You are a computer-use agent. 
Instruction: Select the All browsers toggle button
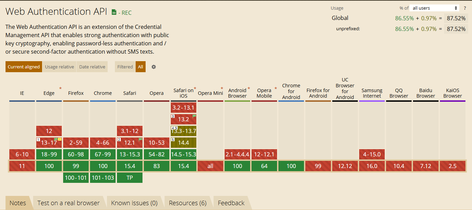click(x=140, y=67)
